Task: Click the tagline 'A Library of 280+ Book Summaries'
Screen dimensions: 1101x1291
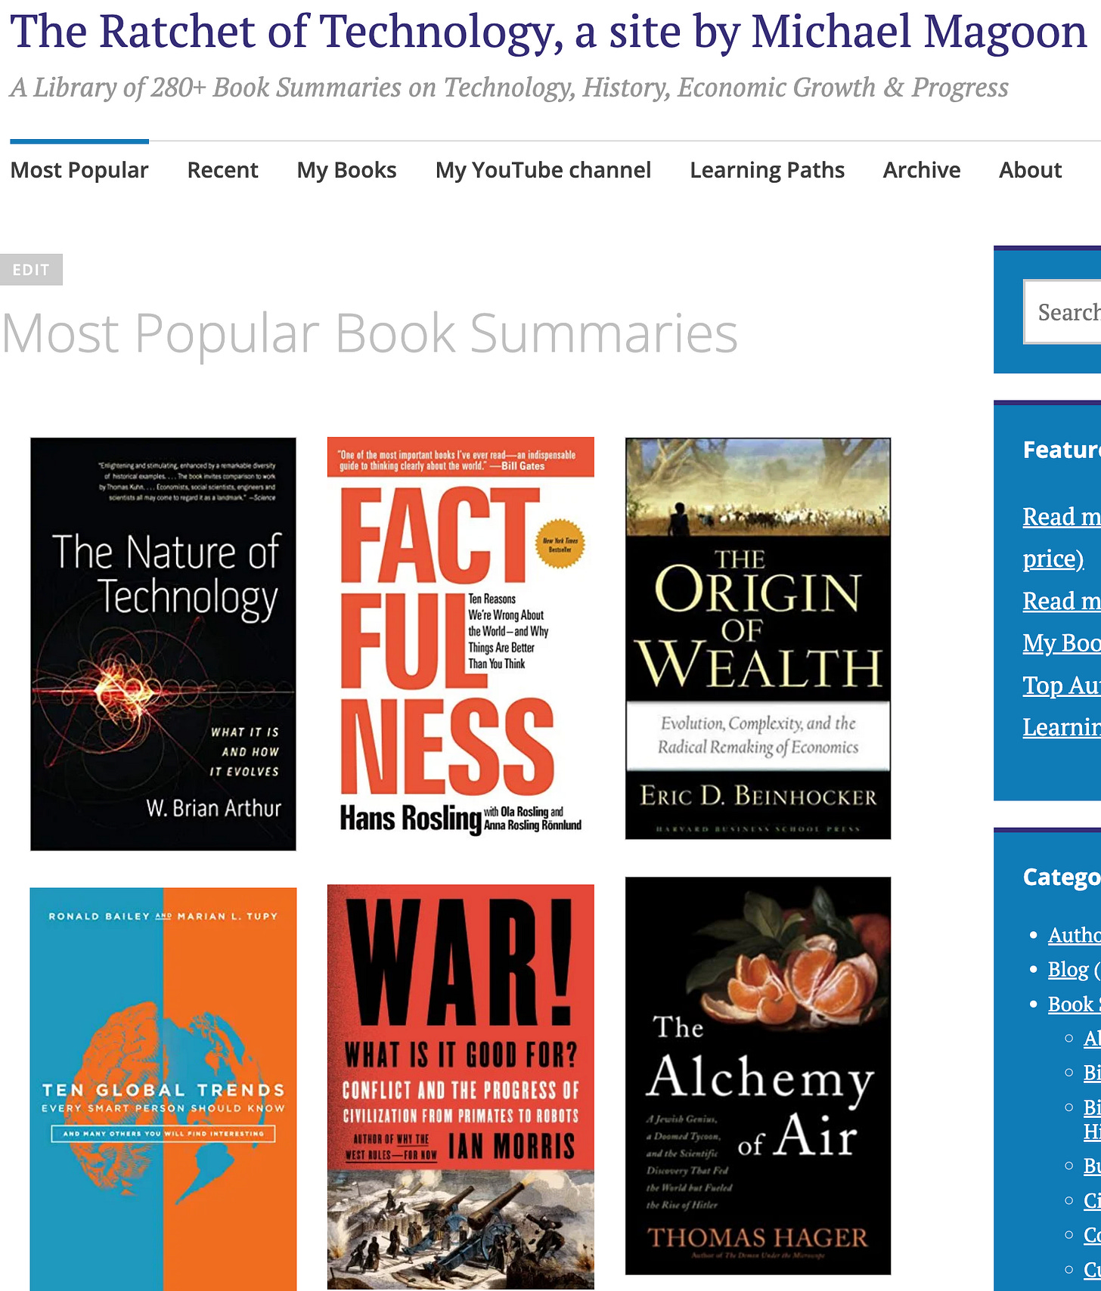Action: click(509, 88)
